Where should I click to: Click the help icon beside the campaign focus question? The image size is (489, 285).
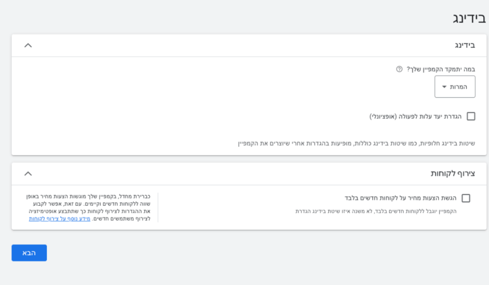click(399, 69)
